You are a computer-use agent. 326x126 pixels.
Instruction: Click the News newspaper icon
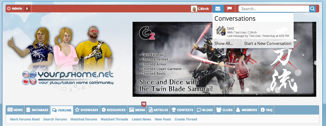click(10, 110)
